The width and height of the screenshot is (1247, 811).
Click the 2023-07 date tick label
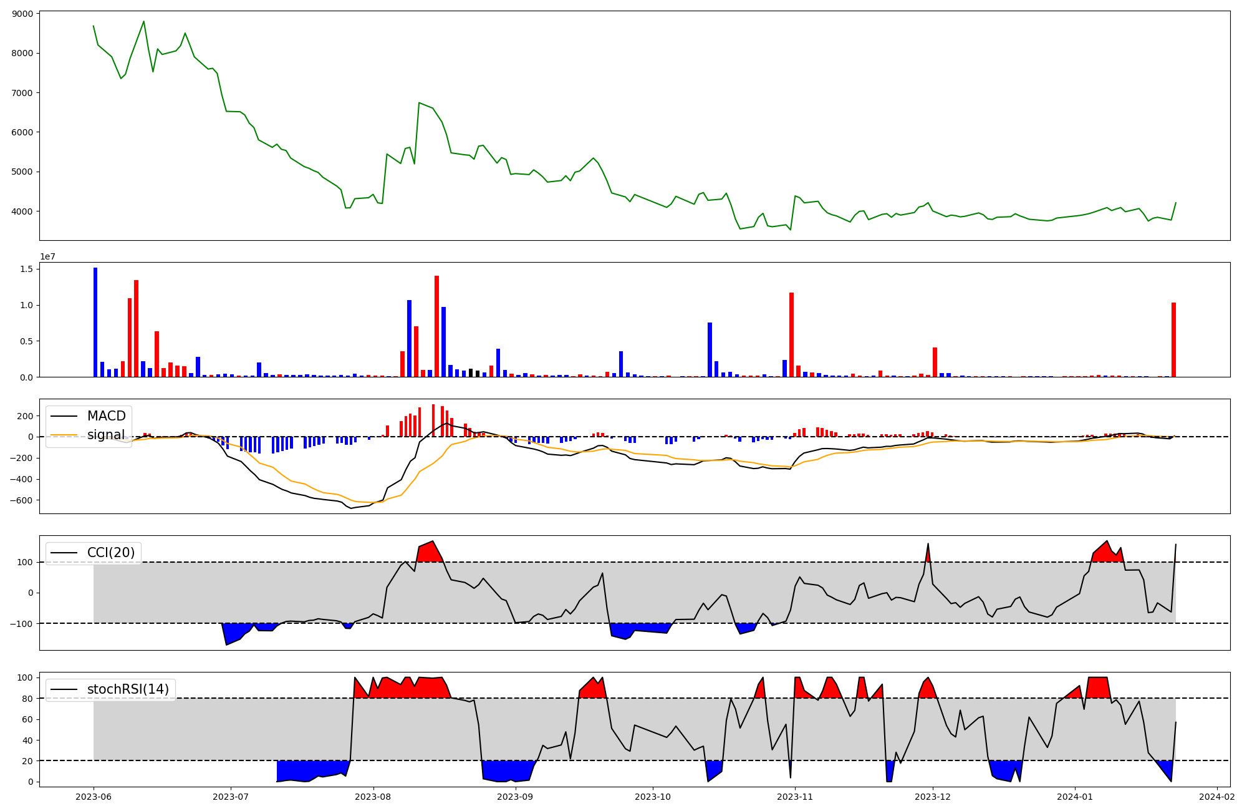tap(231, 797)
